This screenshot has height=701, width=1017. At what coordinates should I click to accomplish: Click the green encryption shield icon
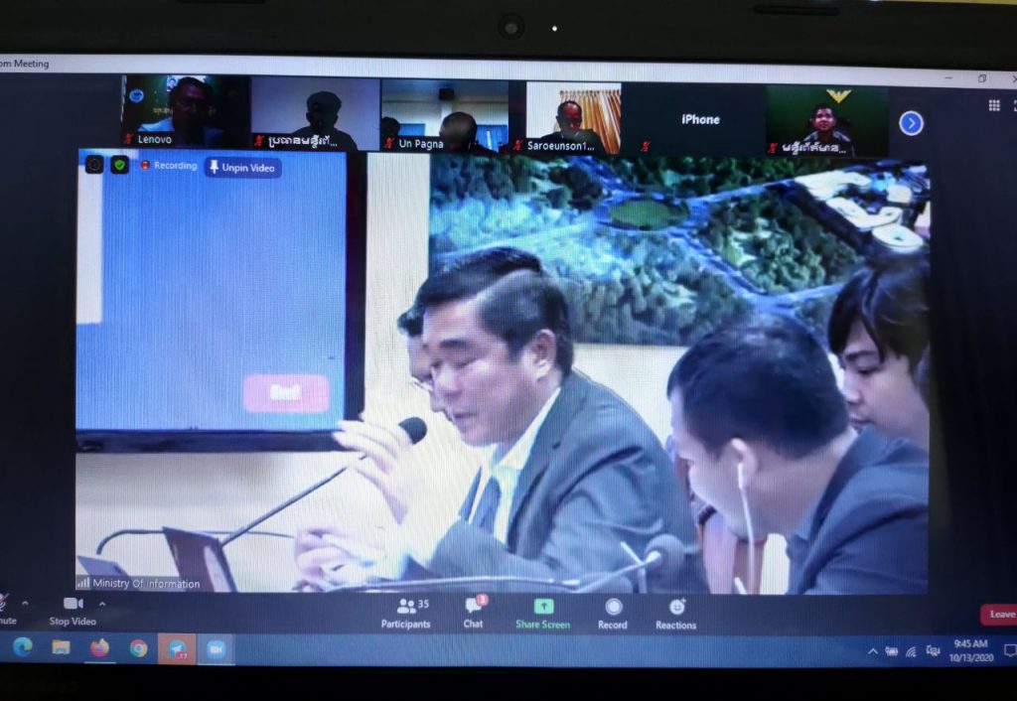119,165
